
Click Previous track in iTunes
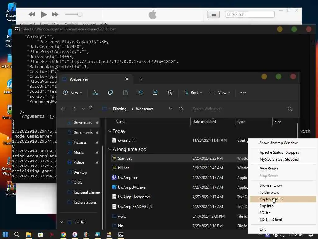[32, 14]
